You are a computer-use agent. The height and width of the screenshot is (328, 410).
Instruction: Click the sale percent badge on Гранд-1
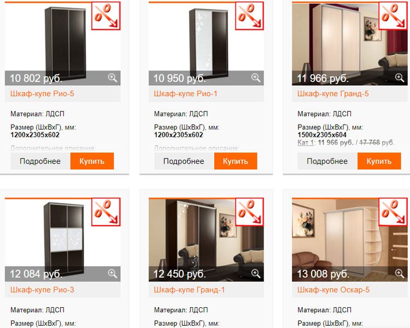pyautogui.click(x=249, y=212)
